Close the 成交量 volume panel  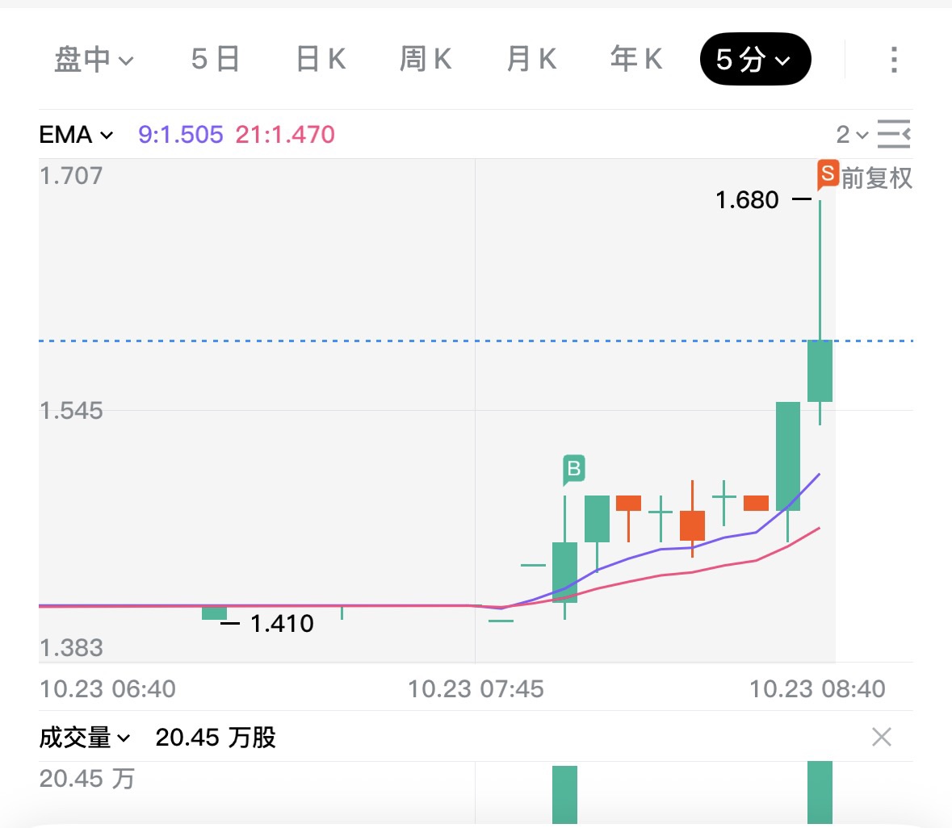tap(882, 737)
